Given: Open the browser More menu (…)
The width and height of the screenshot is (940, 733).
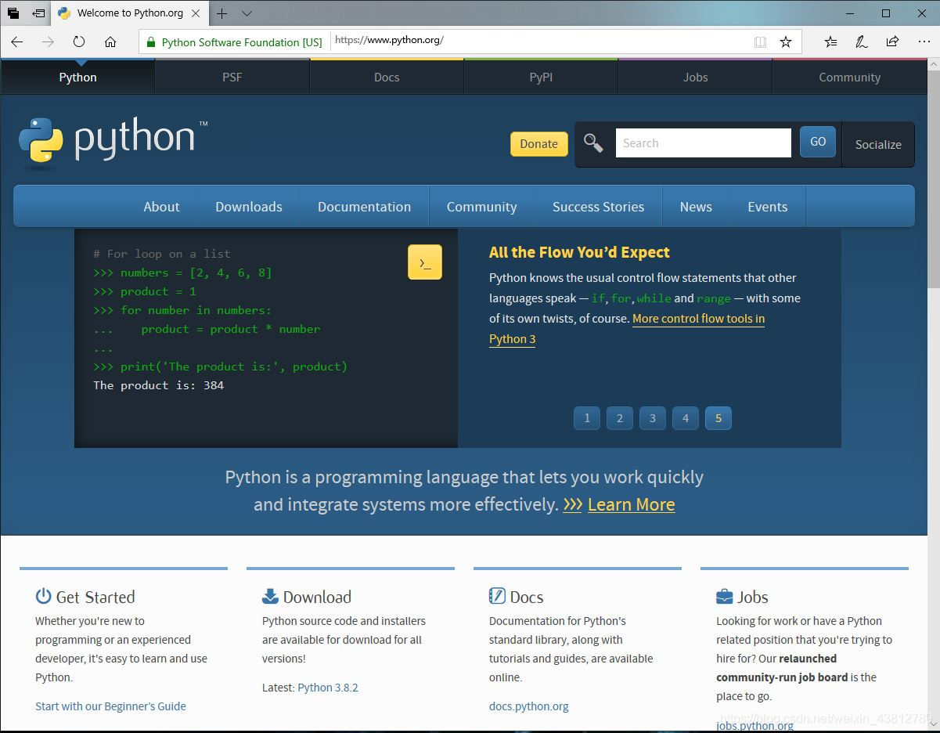Looking at the screenshot, I should (924, 42).
